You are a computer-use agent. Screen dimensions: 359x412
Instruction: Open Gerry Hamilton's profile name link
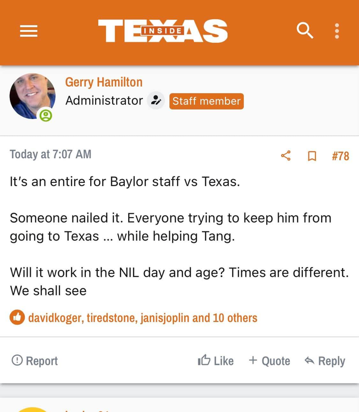[x=104, y=82]
